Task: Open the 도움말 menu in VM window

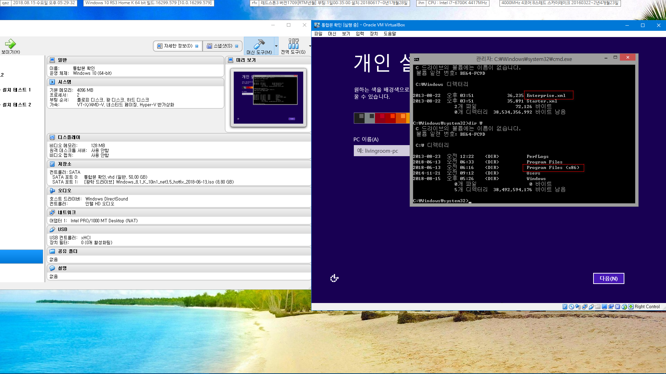Action: coord(390,34)
